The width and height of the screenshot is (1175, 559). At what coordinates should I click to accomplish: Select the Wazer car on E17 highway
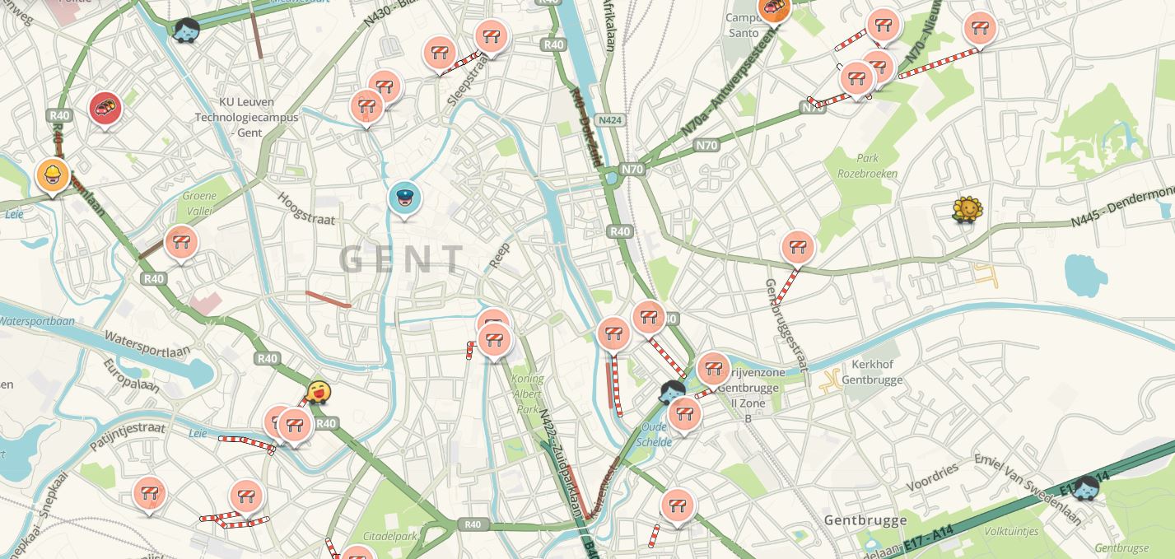[1086, 487]
